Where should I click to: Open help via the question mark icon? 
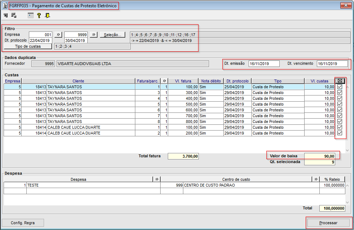tap(39, 16)
